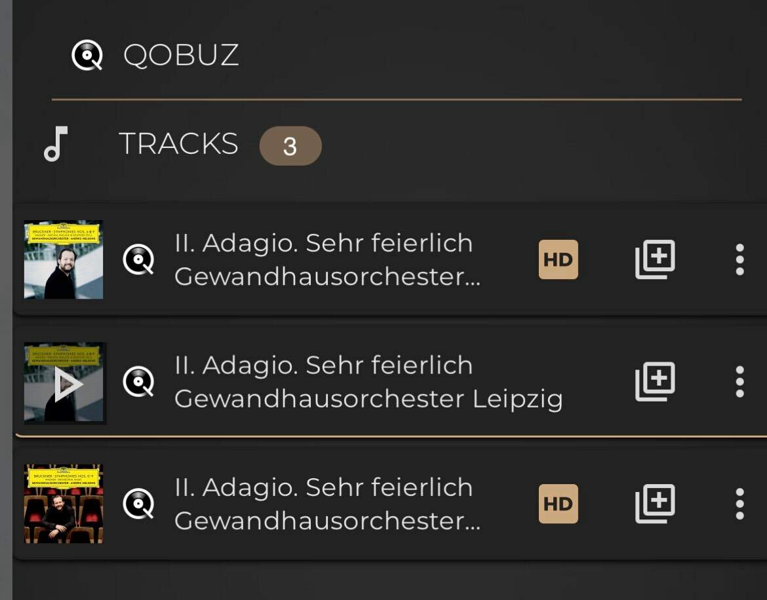Open the more options menu for the first track
The width and height of the screenshot is (767, 600).
pyautogui.click(x=739, y=260)
